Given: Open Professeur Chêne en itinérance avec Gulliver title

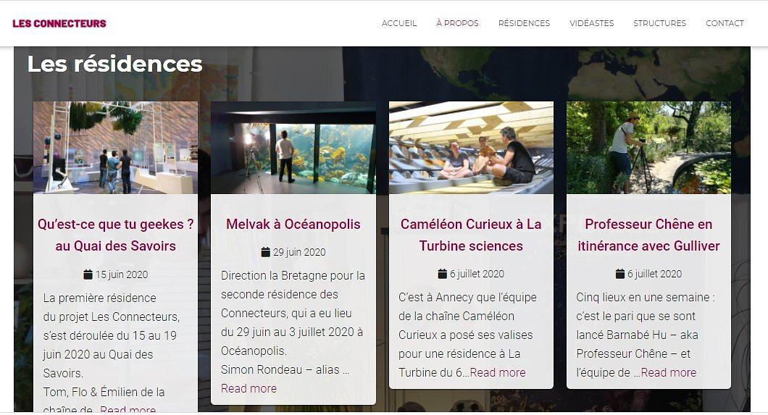Looking at the screenshot, I should coord(648,235).
